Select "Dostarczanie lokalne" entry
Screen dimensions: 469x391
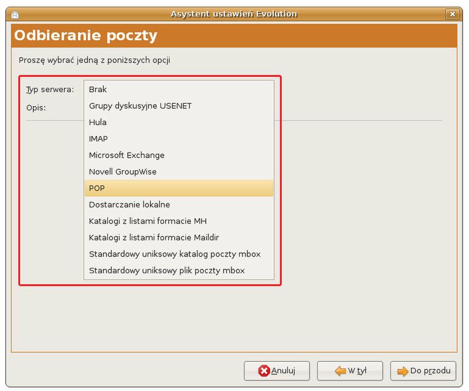[179, 204]
